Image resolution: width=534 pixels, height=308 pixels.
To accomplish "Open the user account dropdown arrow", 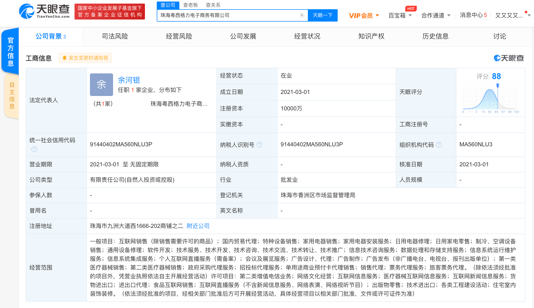I will (529, 15).
